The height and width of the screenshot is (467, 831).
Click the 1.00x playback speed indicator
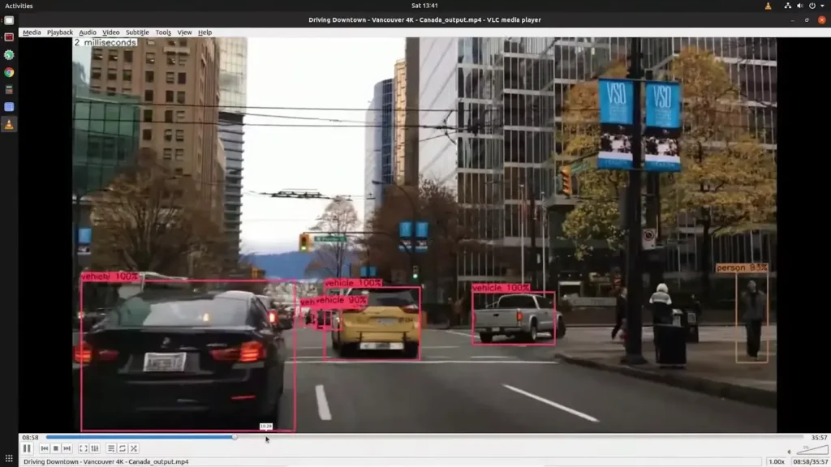776,462
